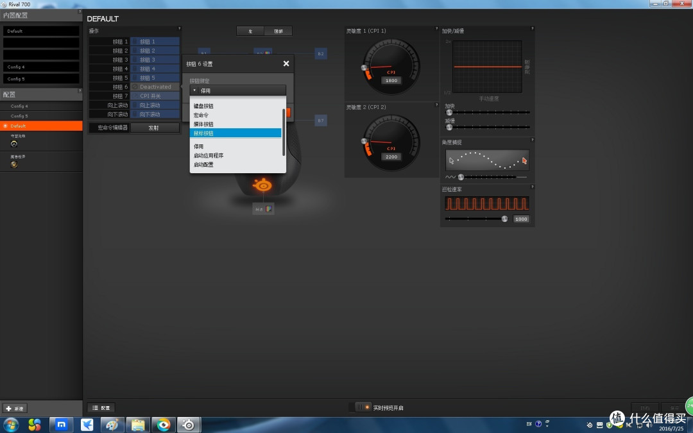Select the Deactivated binding for 按钮 6
Screen dimensions: 693x433
(155, 87)
